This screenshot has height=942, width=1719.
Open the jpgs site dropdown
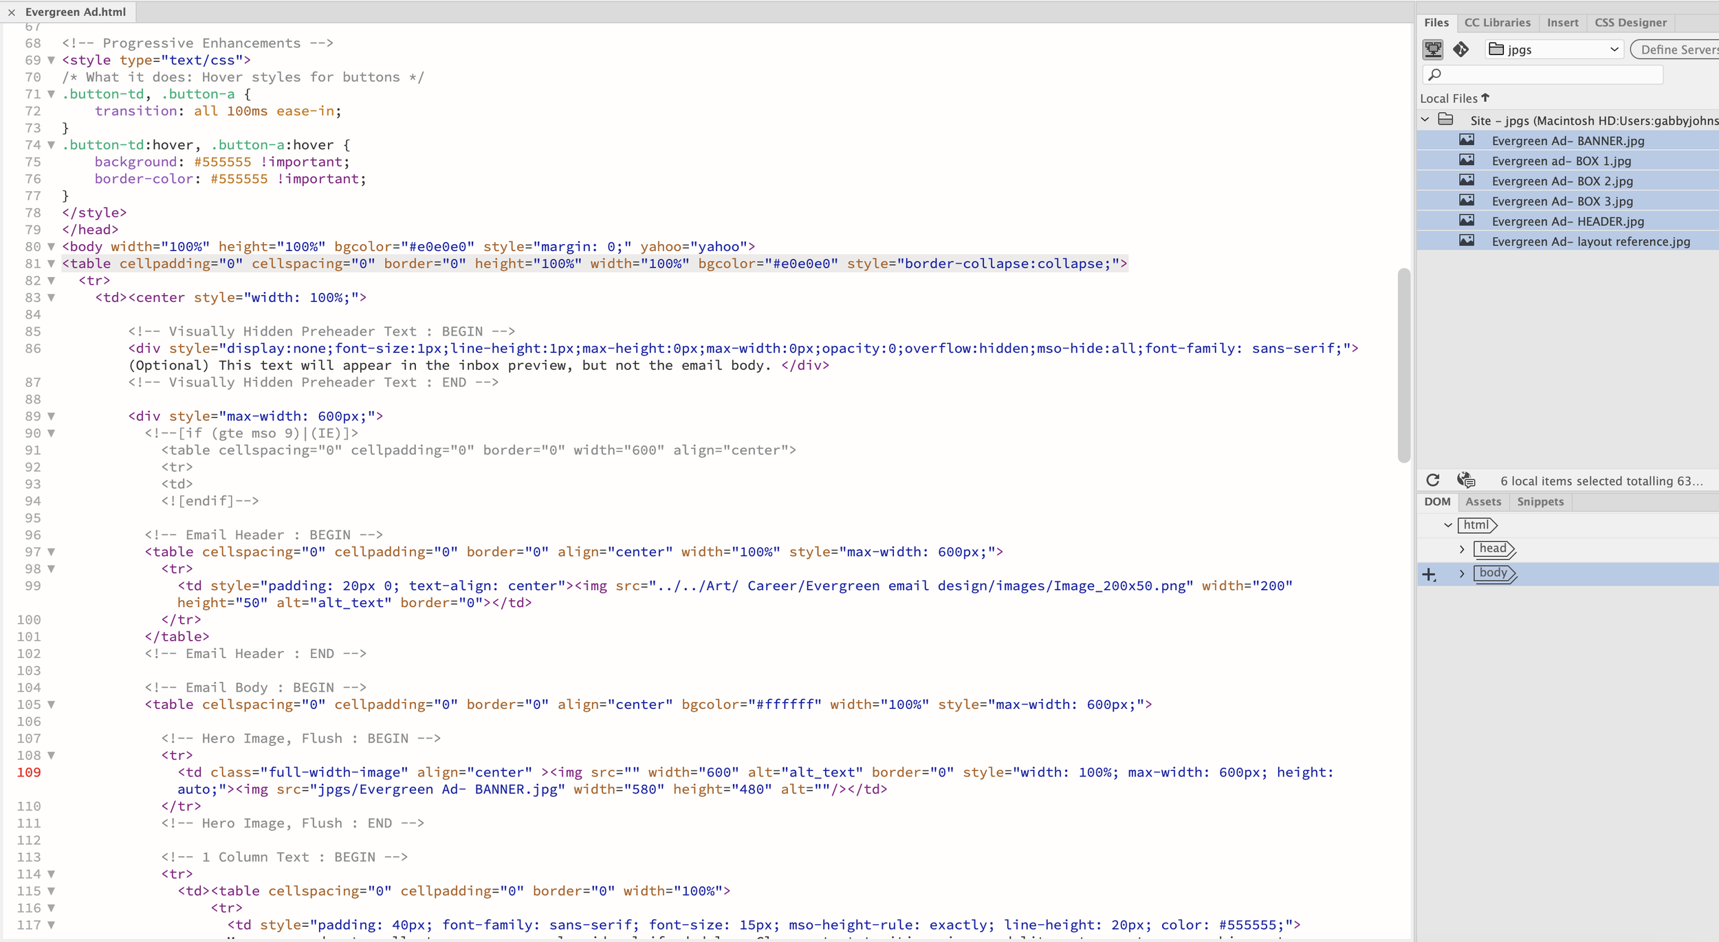coord(1554,50)
